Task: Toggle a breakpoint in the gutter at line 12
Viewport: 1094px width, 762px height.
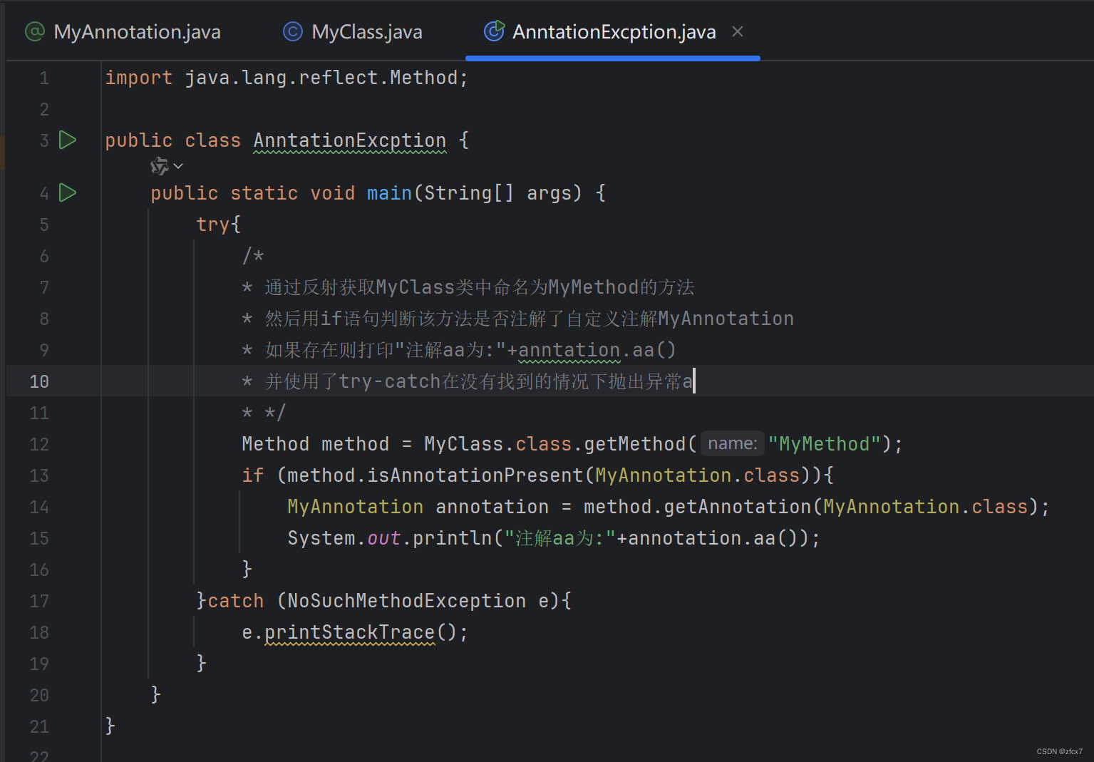Action: click(82, 443)
